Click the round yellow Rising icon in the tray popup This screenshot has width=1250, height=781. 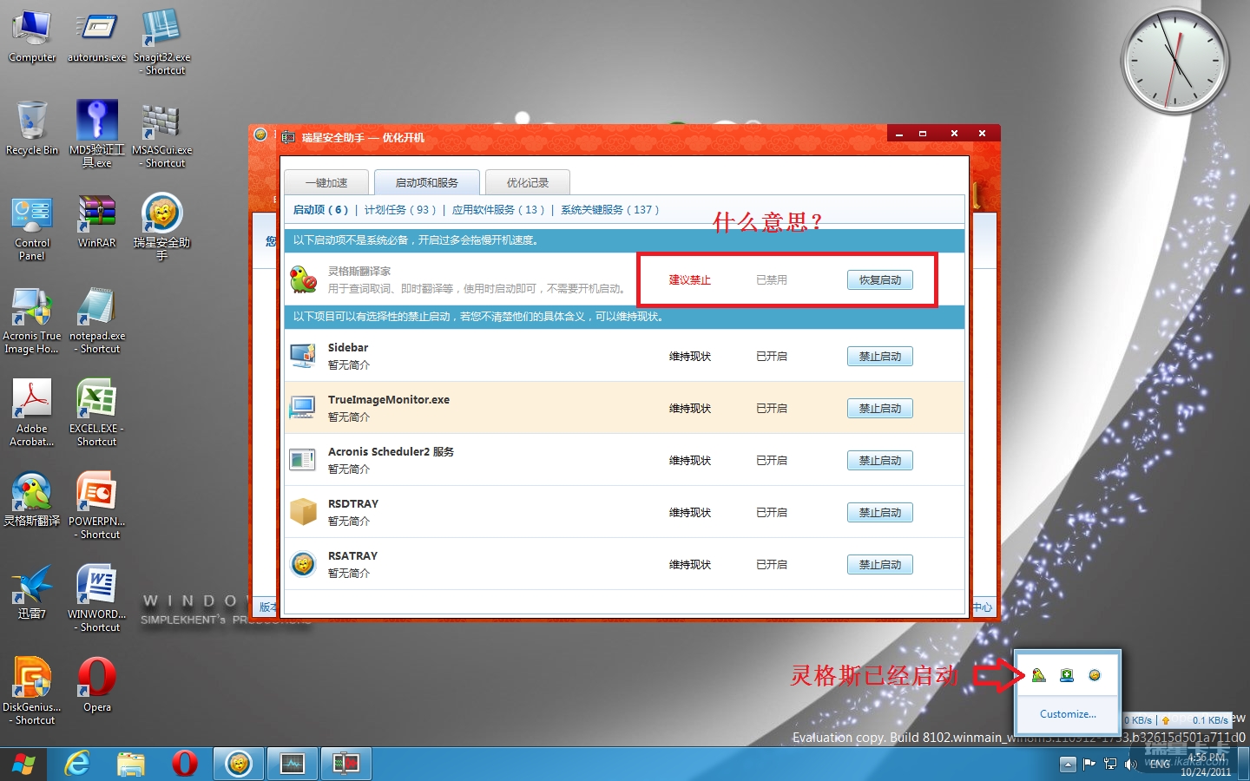pyautogui.click(x=1095, y=675)
